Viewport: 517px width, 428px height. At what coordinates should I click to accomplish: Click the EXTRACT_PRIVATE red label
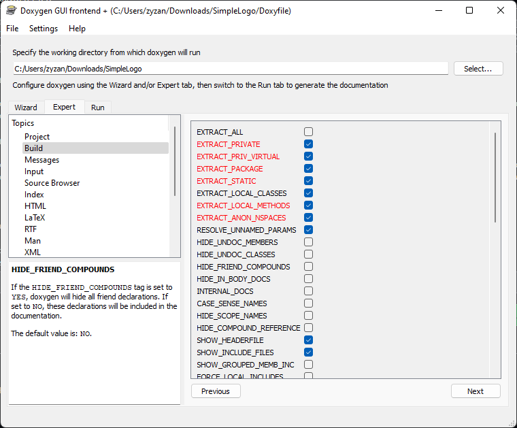click(x=228, y=144)
